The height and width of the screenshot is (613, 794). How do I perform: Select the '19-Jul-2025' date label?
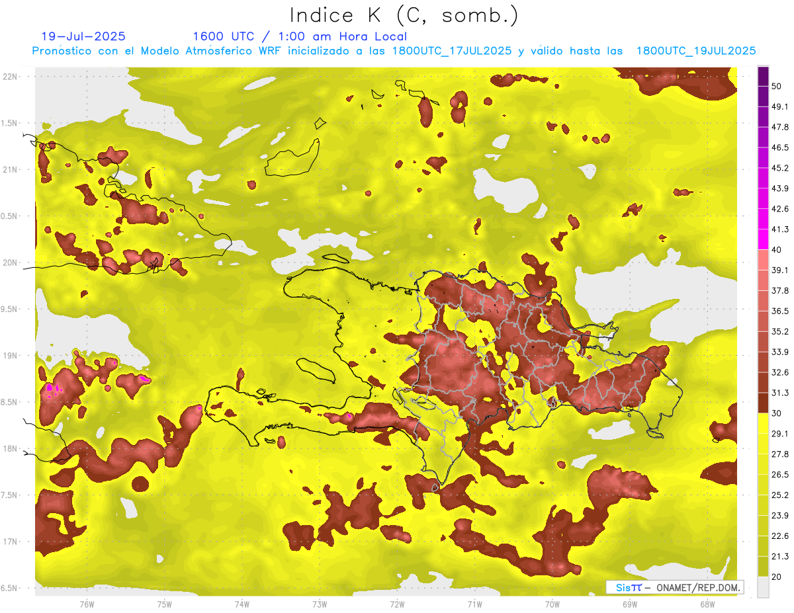point(83,36)
